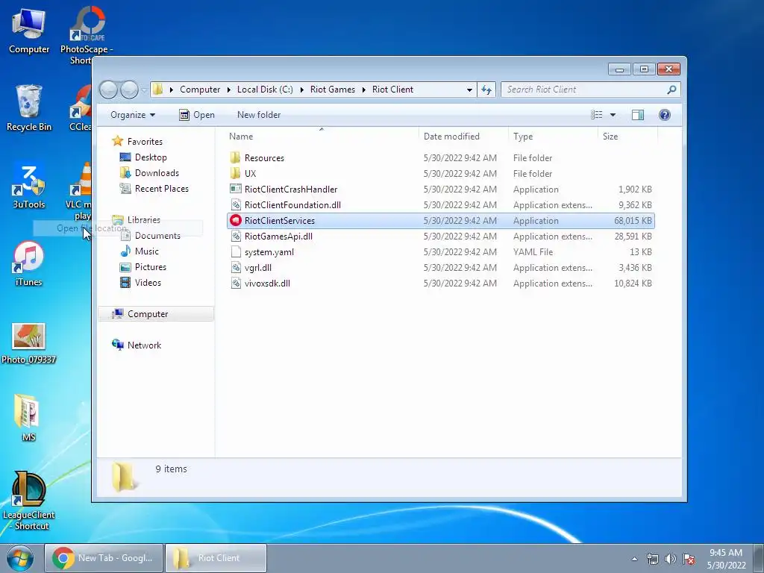Select the LeagueClient Shortcut desktop icon
The image size is (764, 573).
click(29, 501)
